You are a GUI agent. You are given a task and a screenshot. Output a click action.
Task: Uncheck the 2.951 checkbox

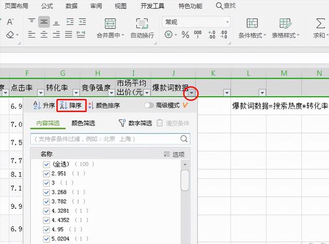(46, 174)
